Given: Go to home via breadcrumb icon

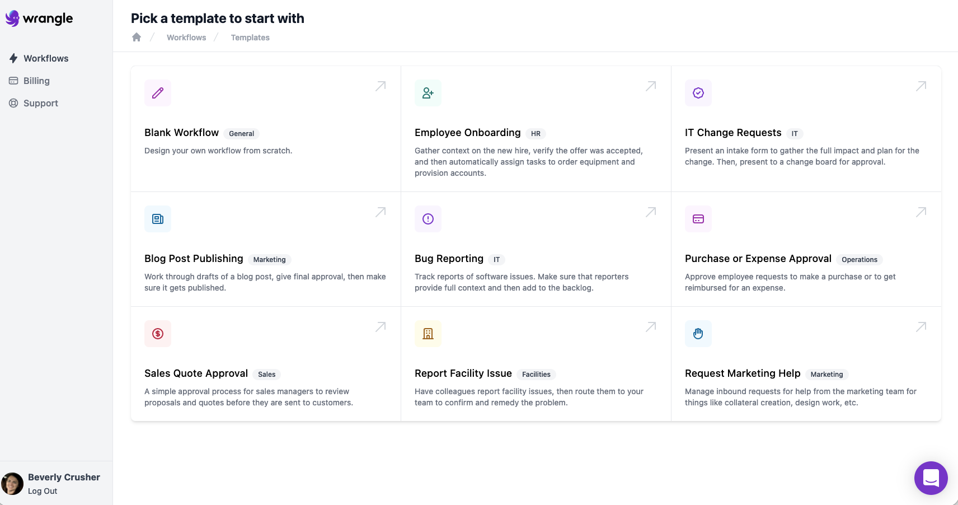Looking at the screenshot, I should pos(137,38).
